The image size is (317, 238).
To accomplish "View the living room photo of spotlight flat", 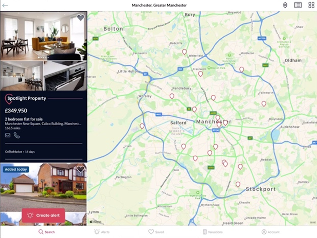I will pos(43,36).
